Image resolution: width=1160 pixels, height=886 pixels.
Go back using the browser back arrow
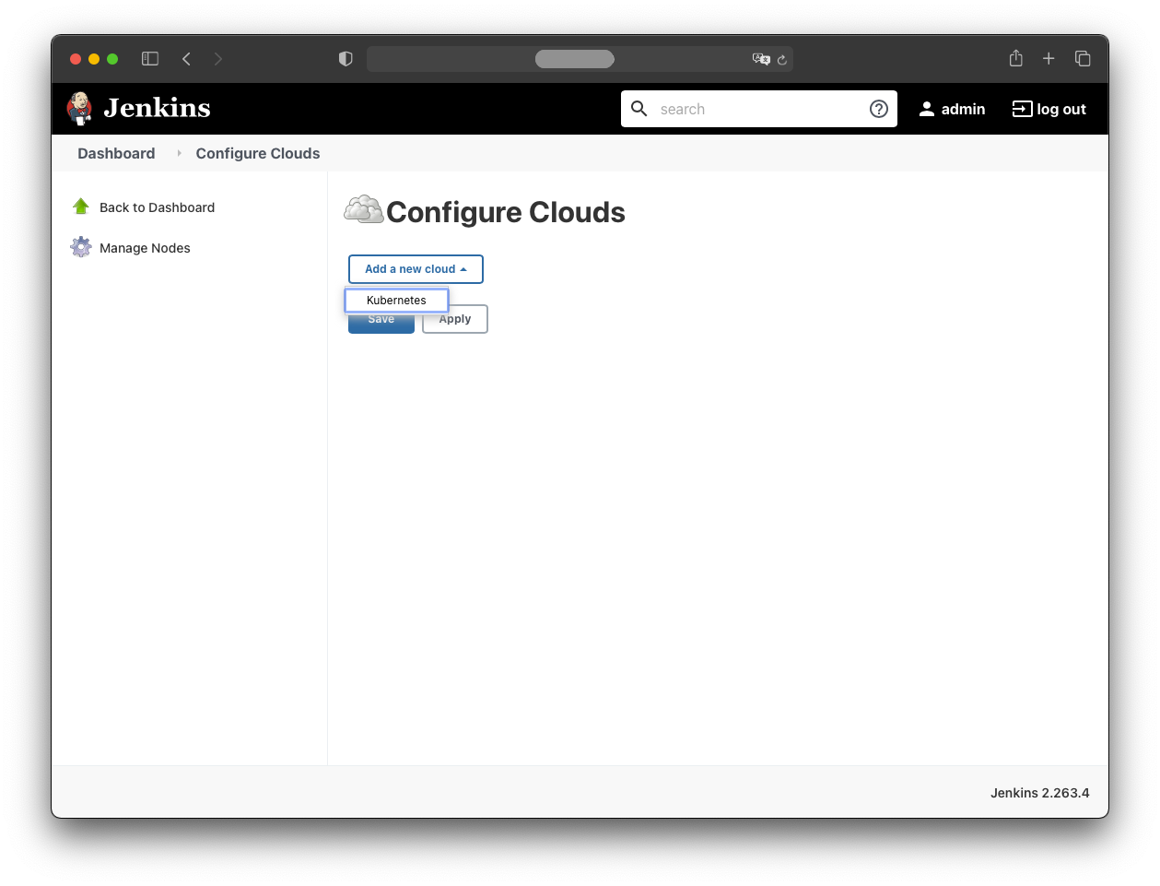[x=186, y=59]
